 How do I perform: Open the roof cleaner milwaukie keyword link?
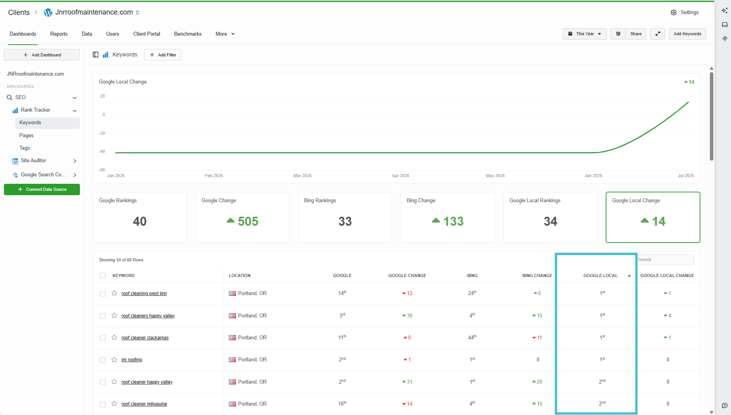[x=144, y=404]
